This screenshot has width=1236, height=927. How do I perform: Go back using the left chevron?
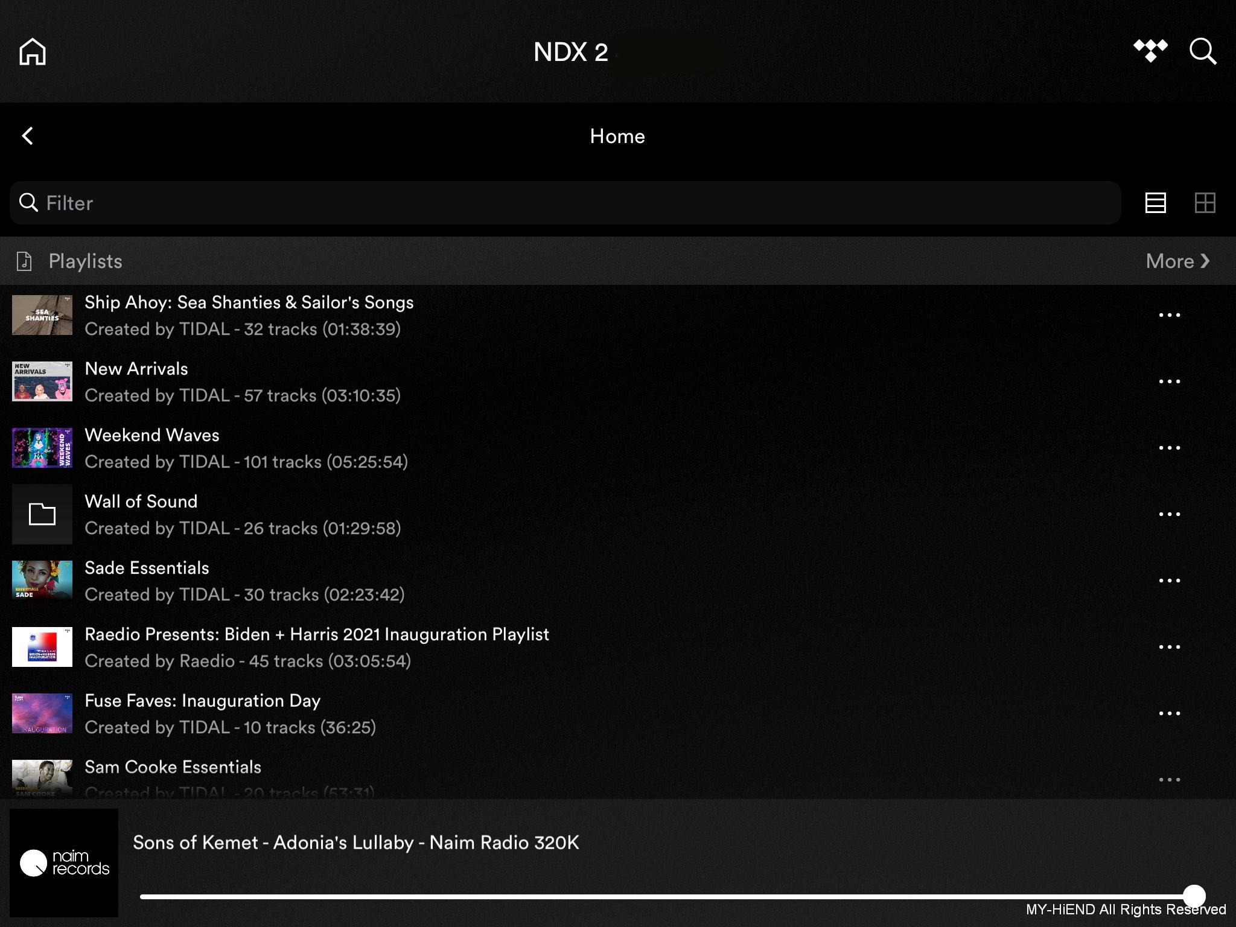point(27,136)
